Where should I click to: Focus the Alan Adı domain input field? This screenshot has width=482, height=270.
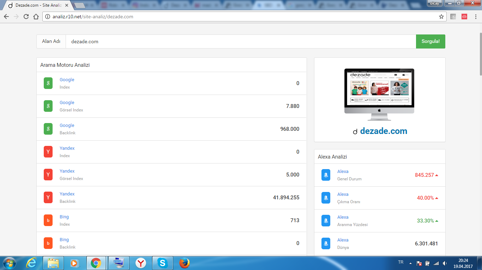tap(241, 41)
